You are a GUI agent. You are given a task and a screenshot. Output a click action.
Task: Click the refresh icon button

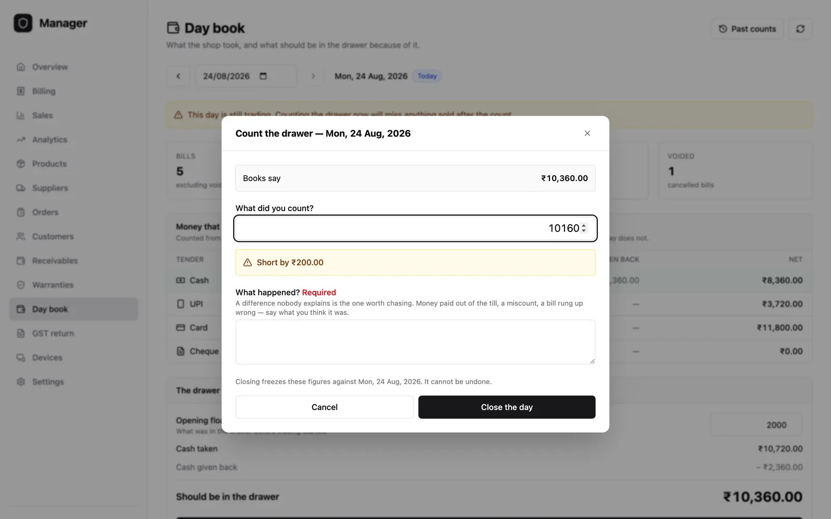(800, 29)
